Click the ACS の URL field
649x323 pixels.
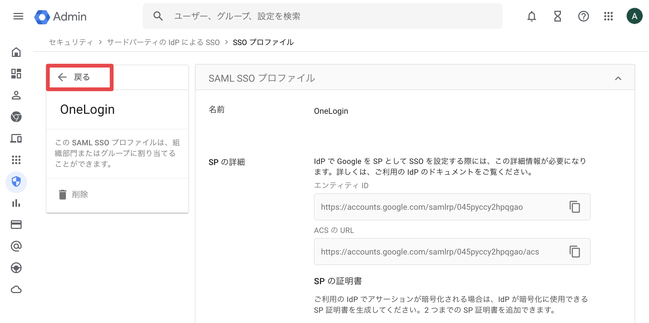[x=452, y=252]
